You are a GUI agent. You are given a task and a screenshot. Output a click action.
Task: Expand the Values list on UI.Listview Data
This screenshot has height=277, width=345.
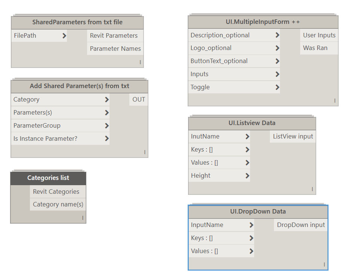point(247,162)
